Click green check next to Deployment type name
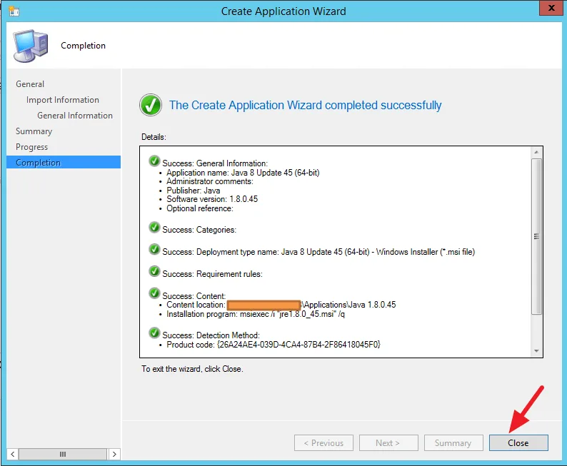 154,250
